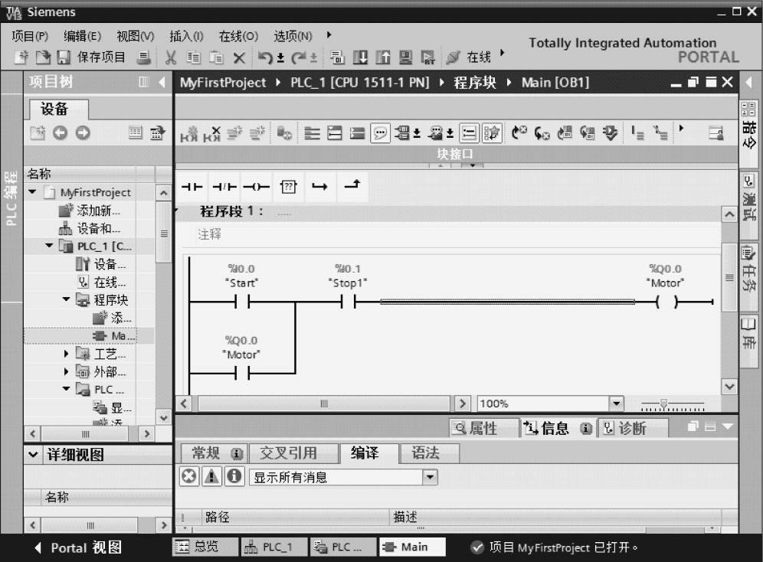Expand the 工艺 folder
The image size is (763, 562).
coord(66,354)
